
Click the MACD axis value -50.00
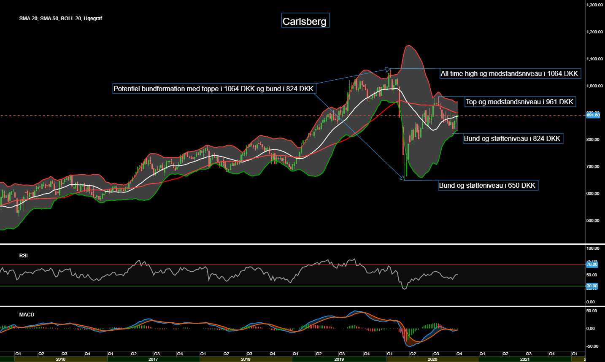(x=592, y=346)
